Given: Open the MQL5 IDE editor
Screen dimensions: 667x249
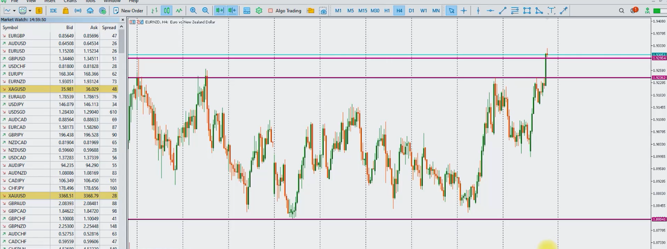Looking at the screenshot, I should click(53, 11).
